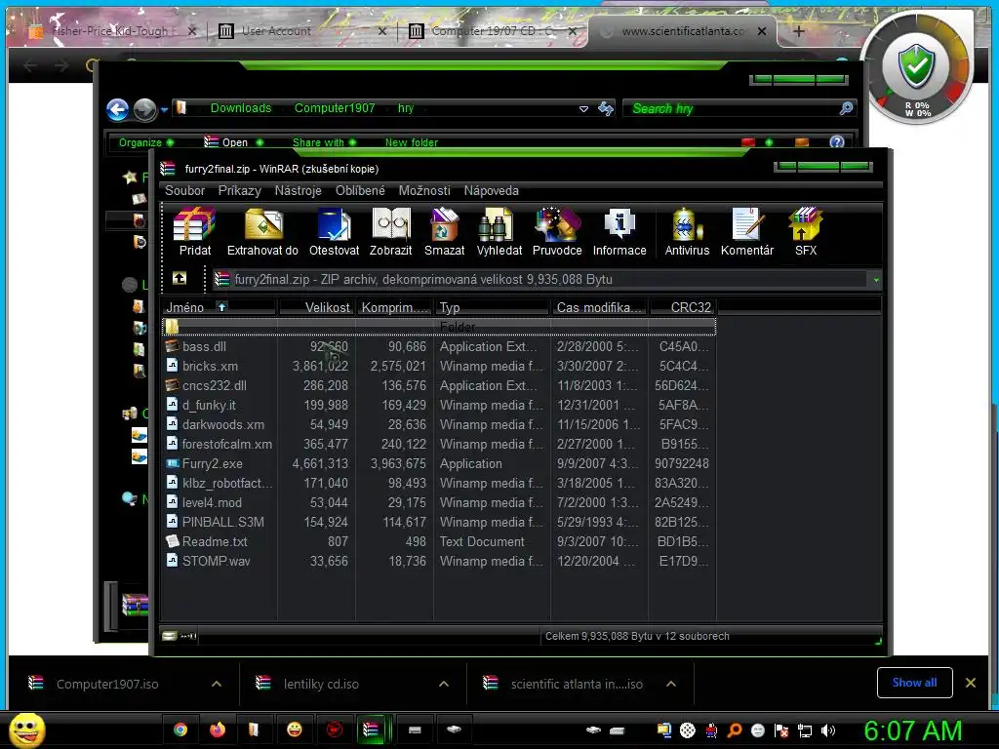The image size is (999, 749).
Task: Open Explorer help question mark icon
Action: pyautogui.click(x=836, y=142)
